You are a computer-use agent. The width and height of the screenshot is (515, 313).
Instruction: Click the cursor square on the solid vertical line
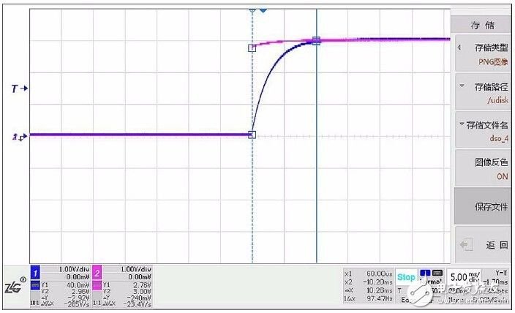tap(316, 41)
